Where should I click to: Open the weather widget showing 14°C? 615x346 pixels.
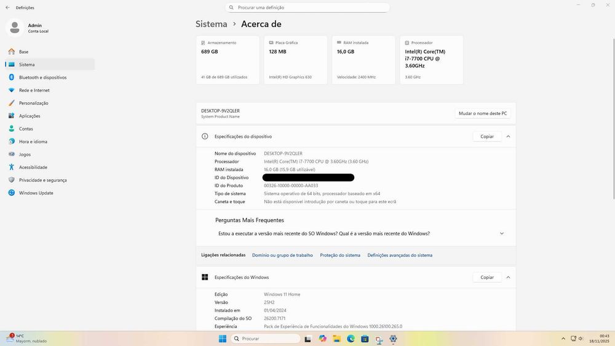26,339
